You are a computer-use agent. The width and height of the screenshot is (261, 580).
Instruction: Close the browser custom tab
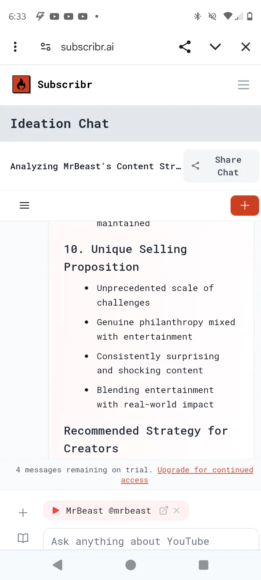[246, 47]
